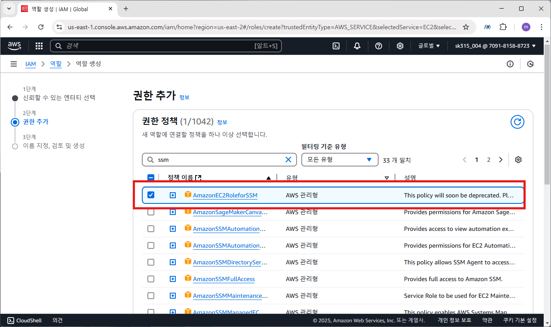Go to page 2 of results

[489, 160]
